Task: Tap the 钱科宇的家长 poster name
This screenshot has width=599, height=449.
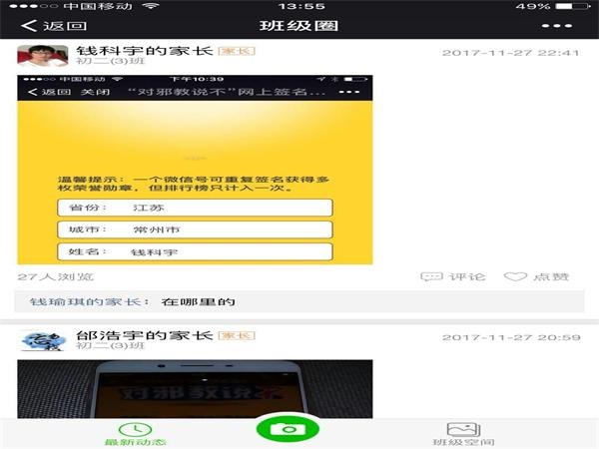Action: 144,51
